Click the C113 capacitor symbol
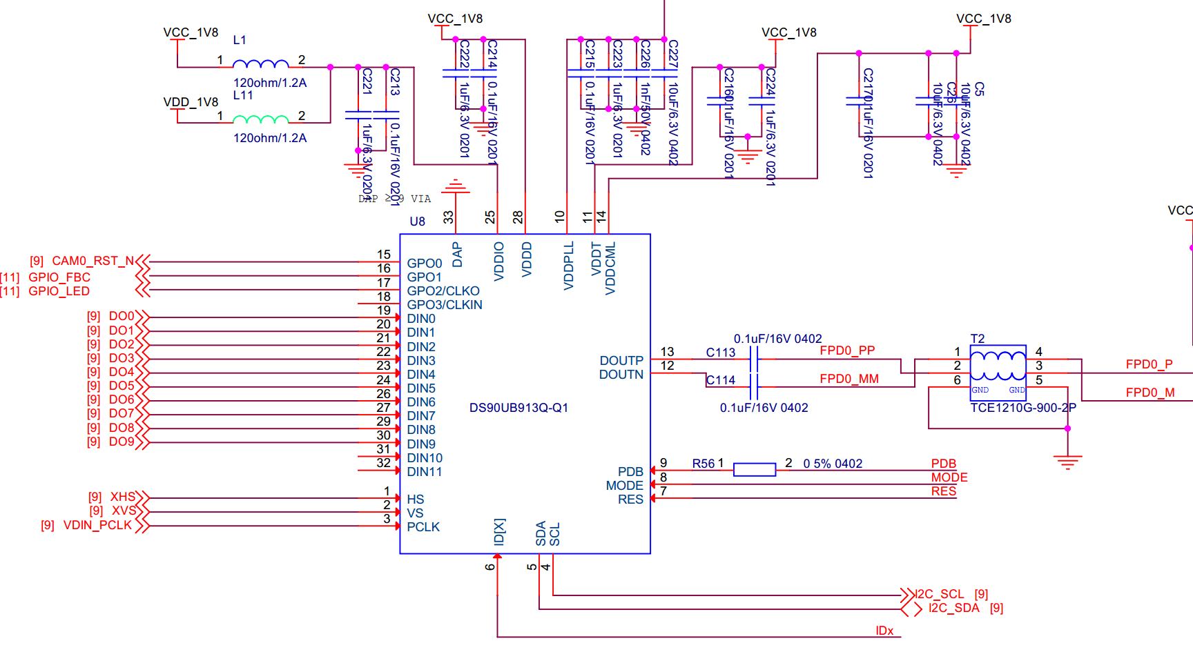Image resolution: width=1193 pixels, height=652 pixels. [754, 359]
